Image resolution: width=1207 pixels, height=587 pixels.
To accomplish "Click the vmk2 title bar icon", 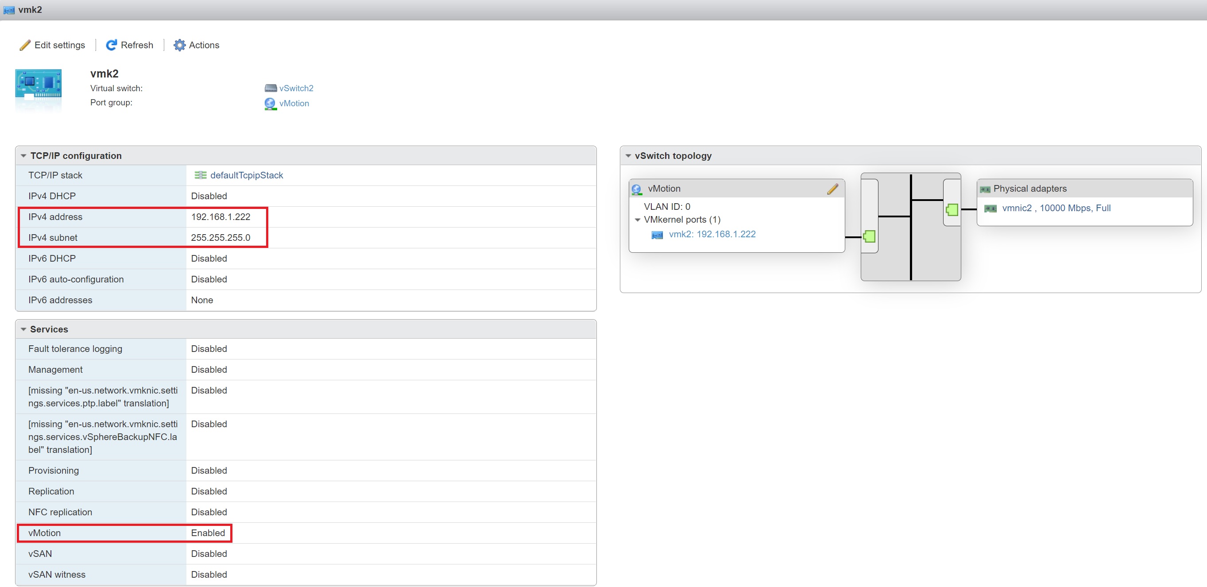I will [9, 10].
